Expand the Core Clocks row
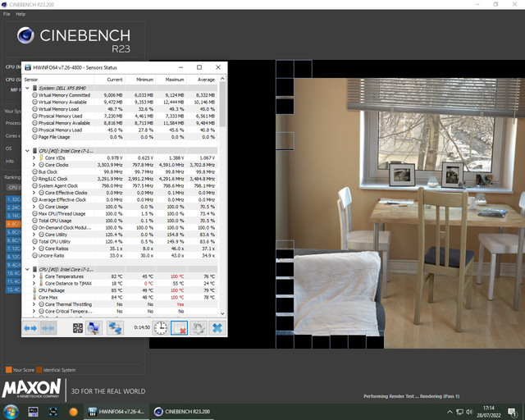525x420 pixels. [34, 165]
